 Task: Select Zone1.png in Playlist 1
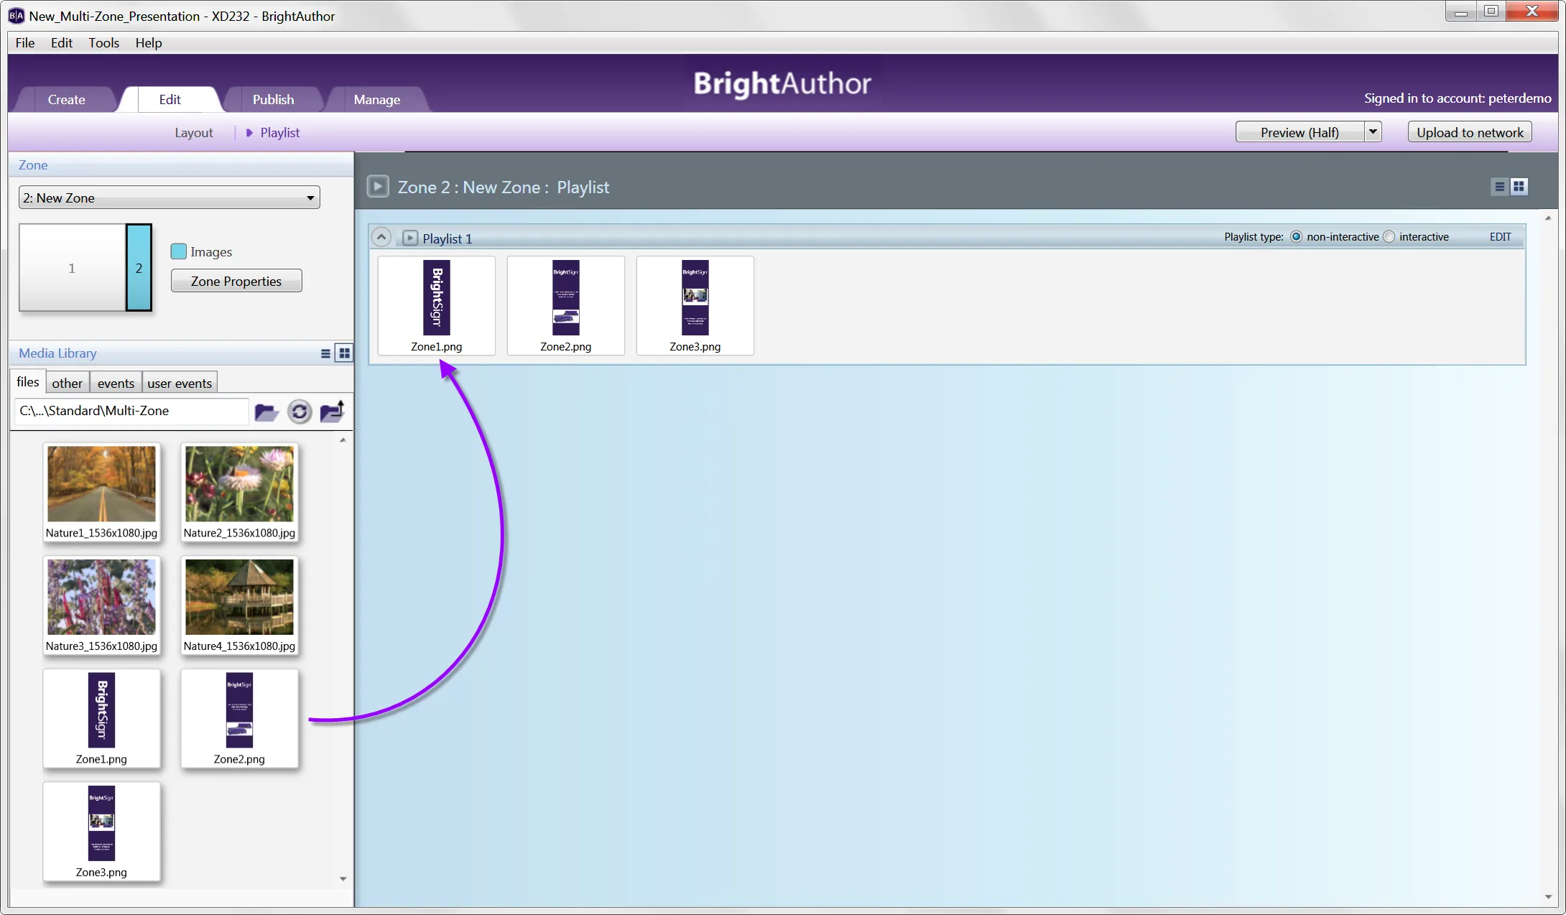pyautogui.click(x=437, y=306)
